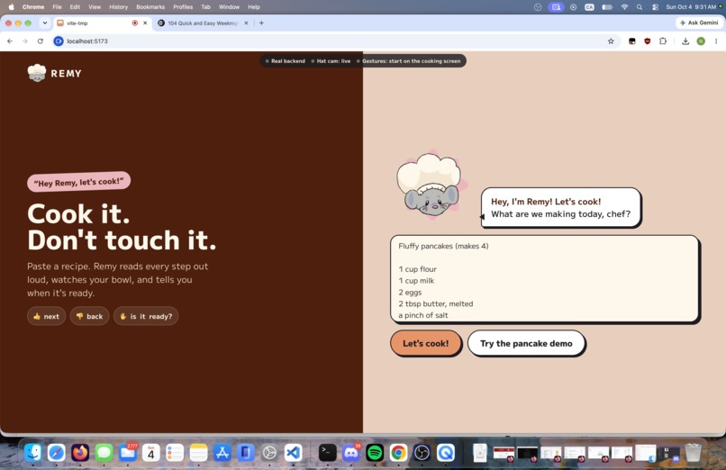Open Notes from the Dock

click(x=198, y=452)
